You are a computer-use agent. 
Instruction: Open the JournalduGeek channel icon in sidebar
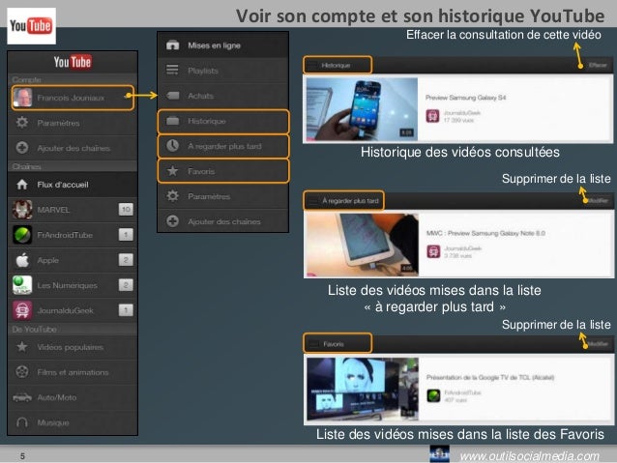(x=22, y=310)
